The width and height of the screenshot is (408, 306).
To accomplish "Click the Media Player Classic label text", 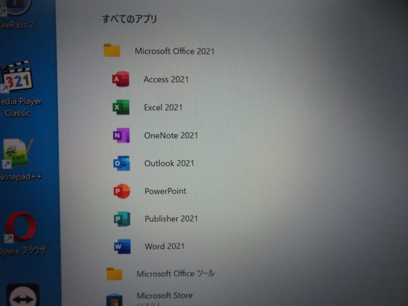I will [20, 107].
